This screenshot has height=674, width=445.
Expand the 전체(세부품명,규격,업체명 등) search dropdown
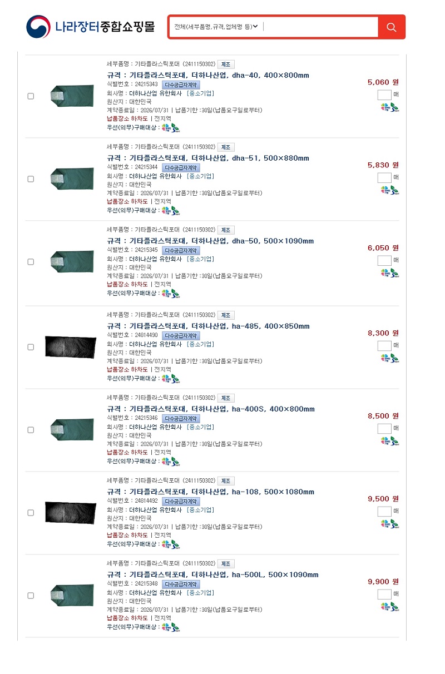[x=216, y=27]
